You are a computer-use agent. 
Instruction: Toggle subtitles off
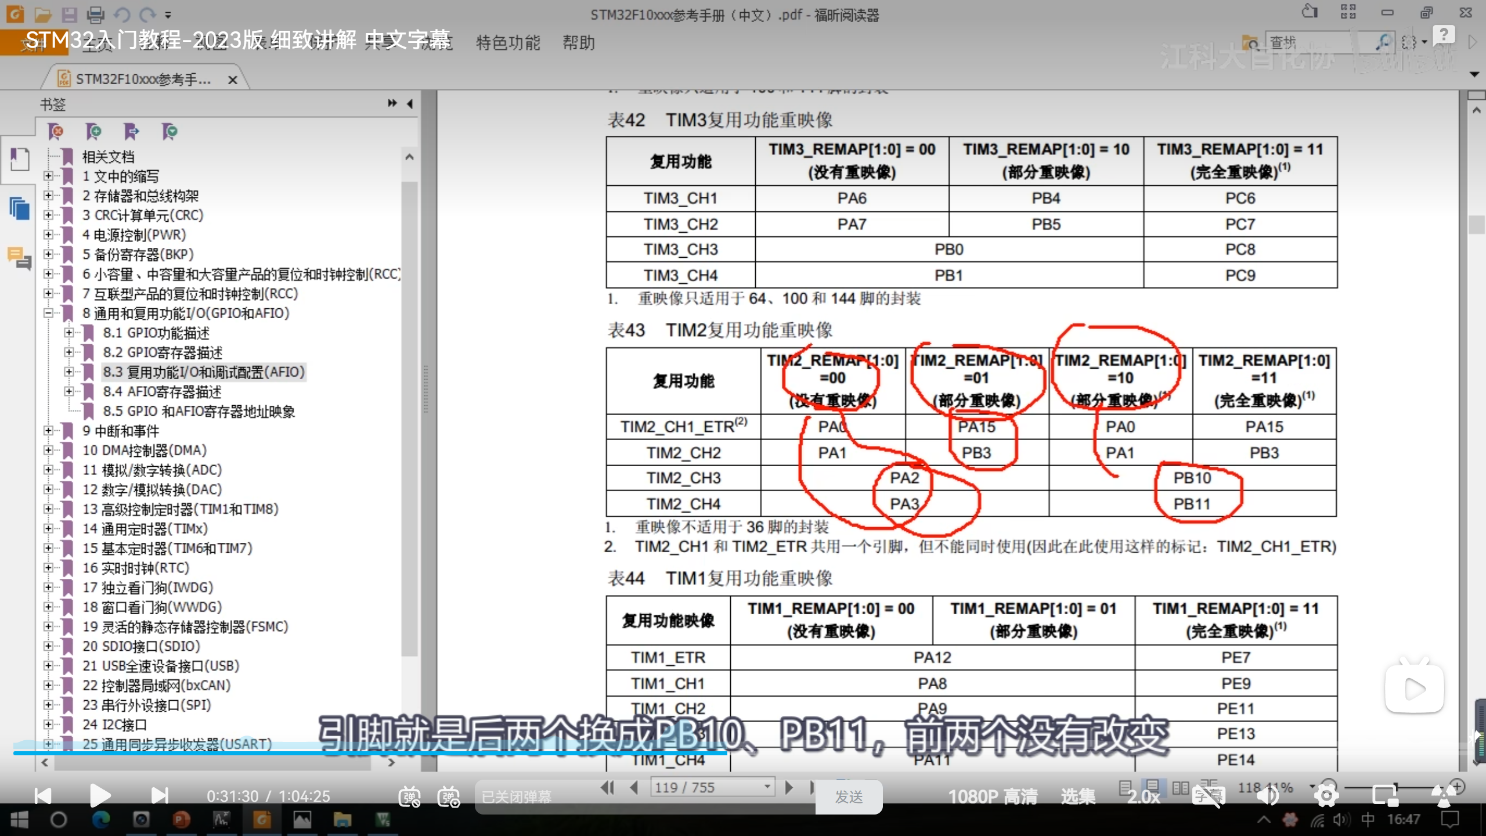[1208, 796]
